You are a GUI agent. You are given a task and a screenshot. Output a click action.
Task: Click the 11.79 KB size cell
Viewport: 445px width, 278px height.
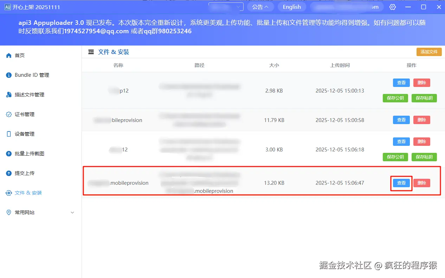(x=274, y=120)
